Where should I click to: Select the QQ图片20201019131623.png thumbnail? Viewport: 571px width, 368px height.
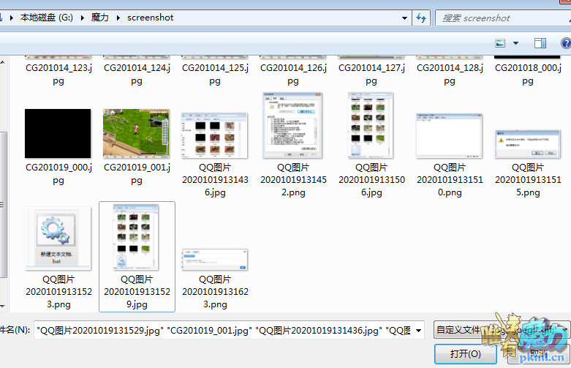(x=214, y=260)
